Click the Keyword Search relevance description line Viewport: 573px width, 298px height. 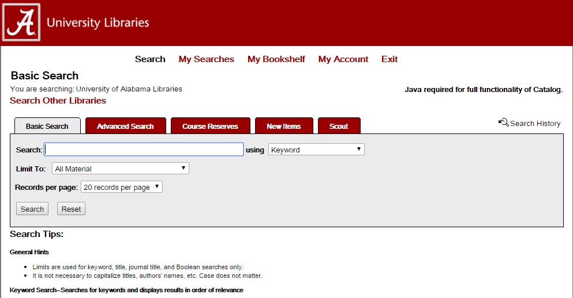tap(126, 290)
